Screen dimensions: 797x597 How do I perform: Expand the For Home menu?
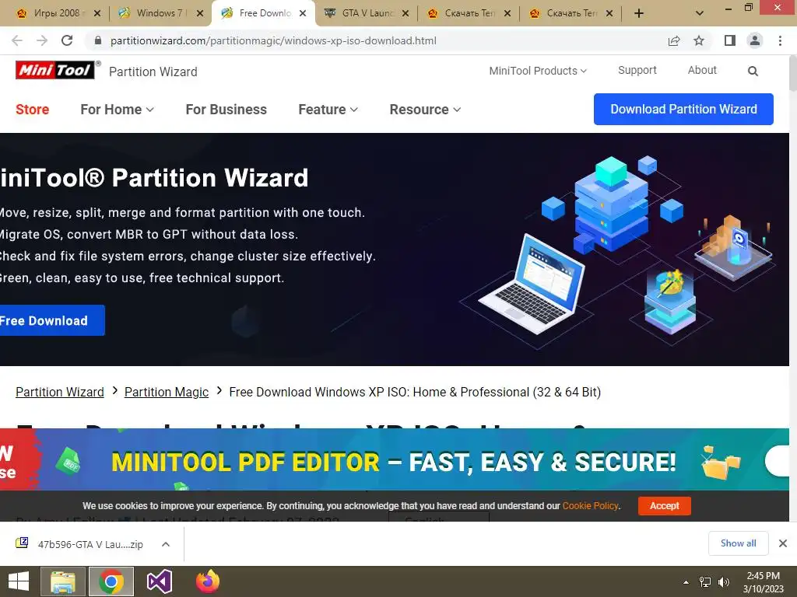coord(117,109)
